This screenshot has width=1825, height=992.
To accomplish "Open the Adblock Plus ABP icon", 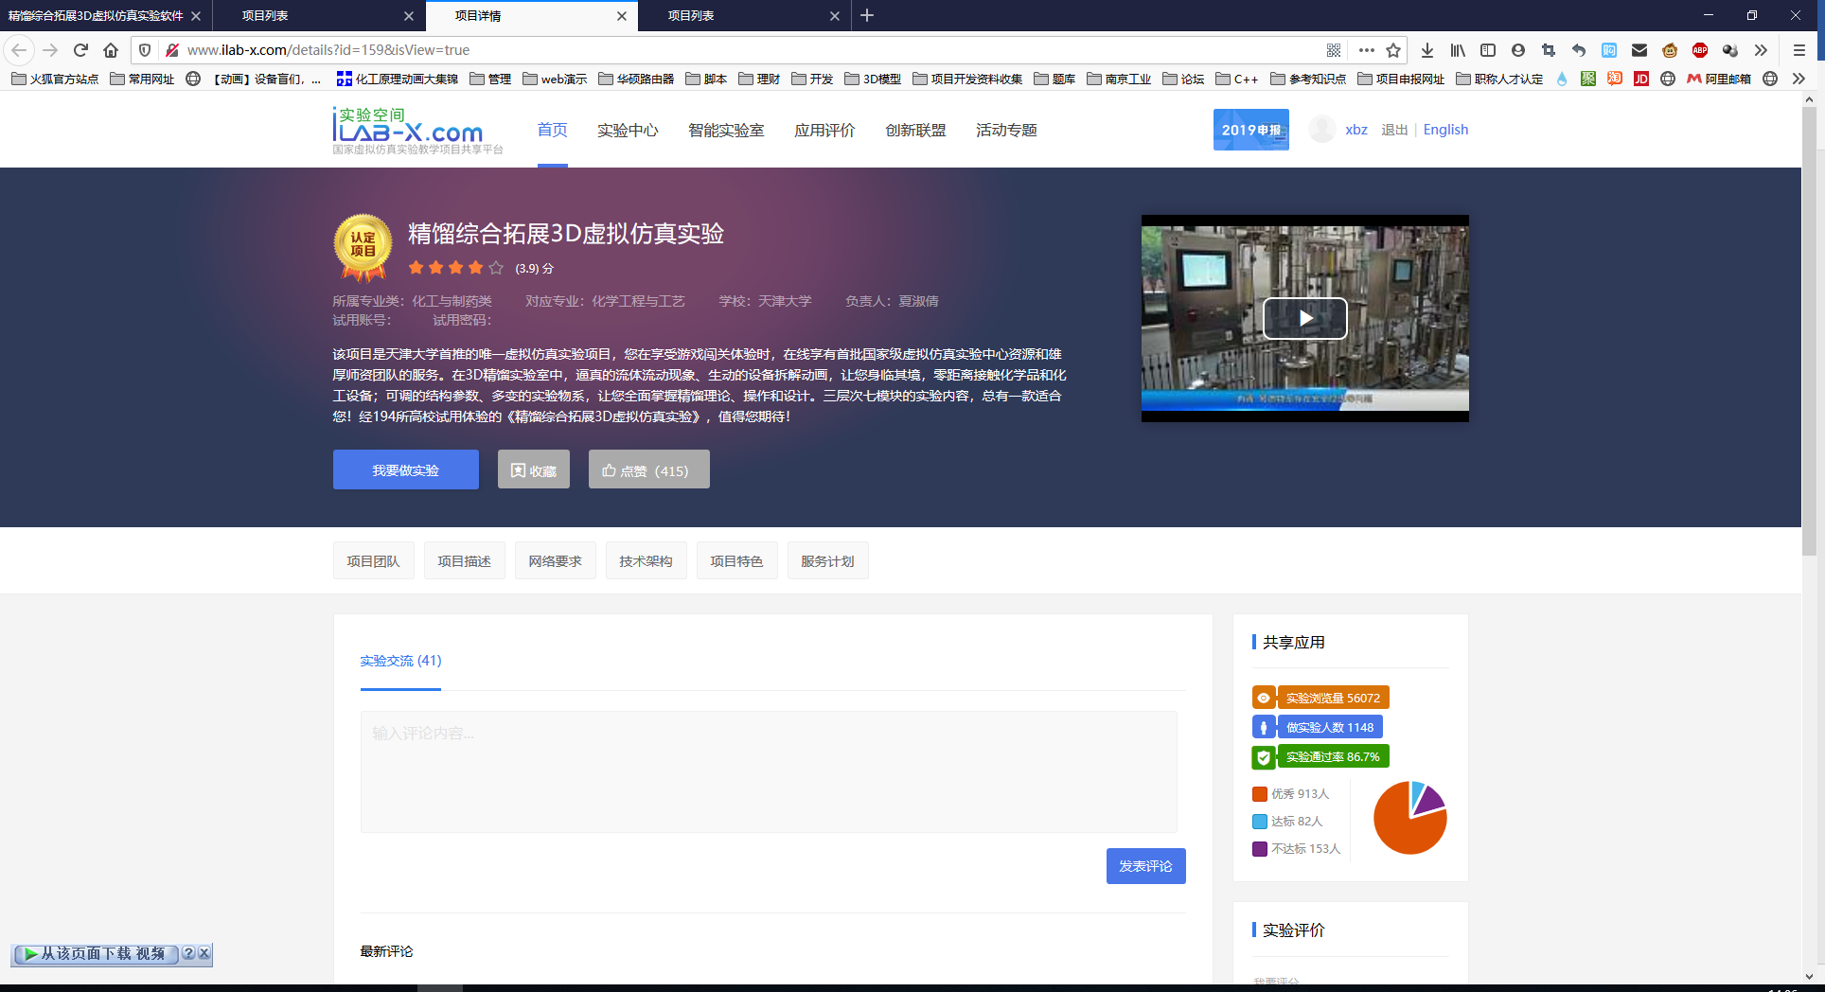I will [1700, 50].
